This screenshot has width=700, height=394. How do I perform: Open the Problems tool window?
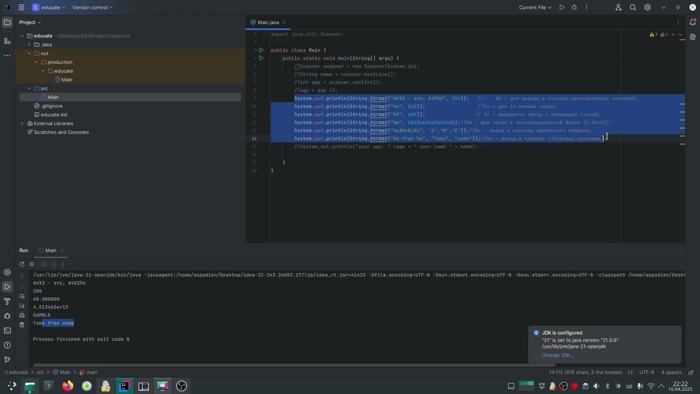(x=7, y=345)
